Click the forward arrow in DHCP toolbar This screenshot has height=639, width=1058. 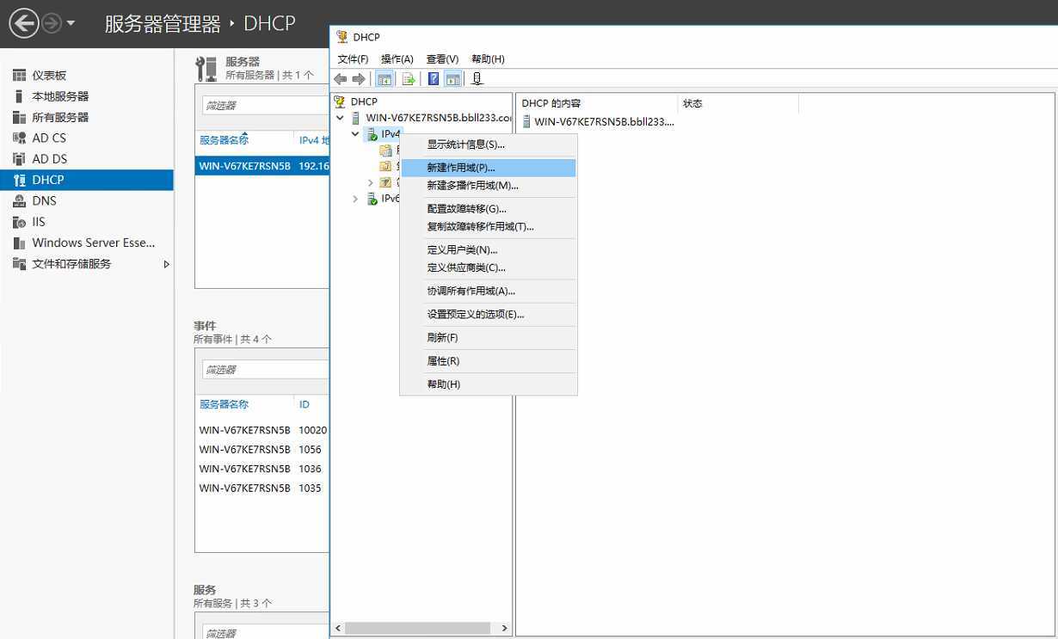[x=359, y=79]
